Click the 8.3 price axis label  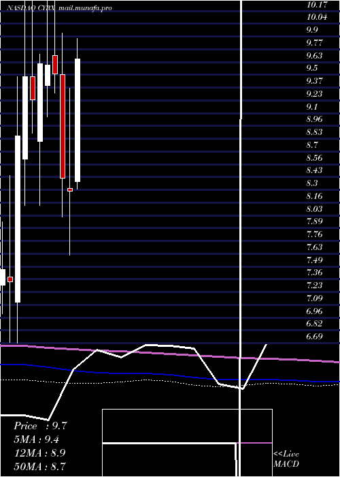(x=312, y=183)
